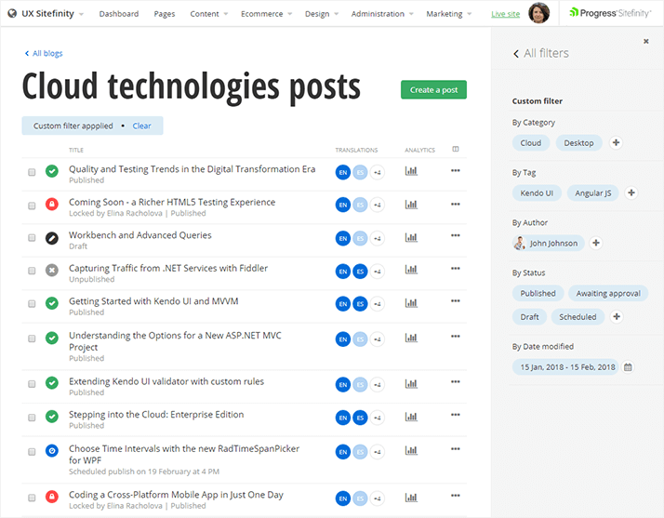Click the EN translation badge for Workbench post
Image resolution: width=664 pixels, height=518 pixels.
coord(343,238)
